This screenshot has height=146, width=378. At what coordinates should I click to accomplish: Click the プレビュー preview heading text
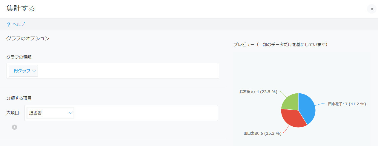pos(281,45)
